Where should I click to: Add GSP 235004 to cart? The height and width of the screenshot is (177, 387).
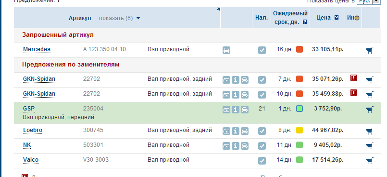click(370, 110)
